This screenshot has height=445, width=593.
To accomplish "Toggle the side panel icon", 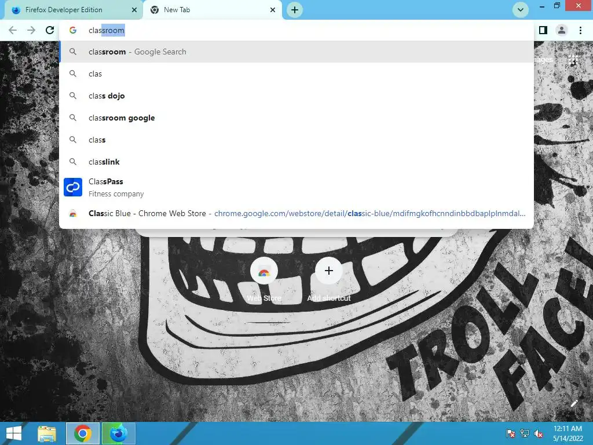I will (x=543, y=30).
